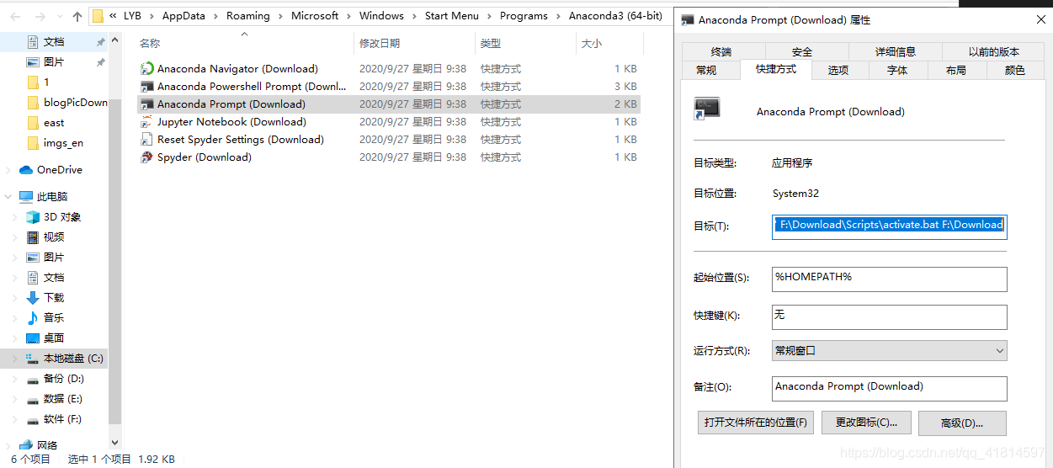This screenshot has width=1053, height=468.
Task: Click the 视频 folder icon
Action: click(33, 237)
